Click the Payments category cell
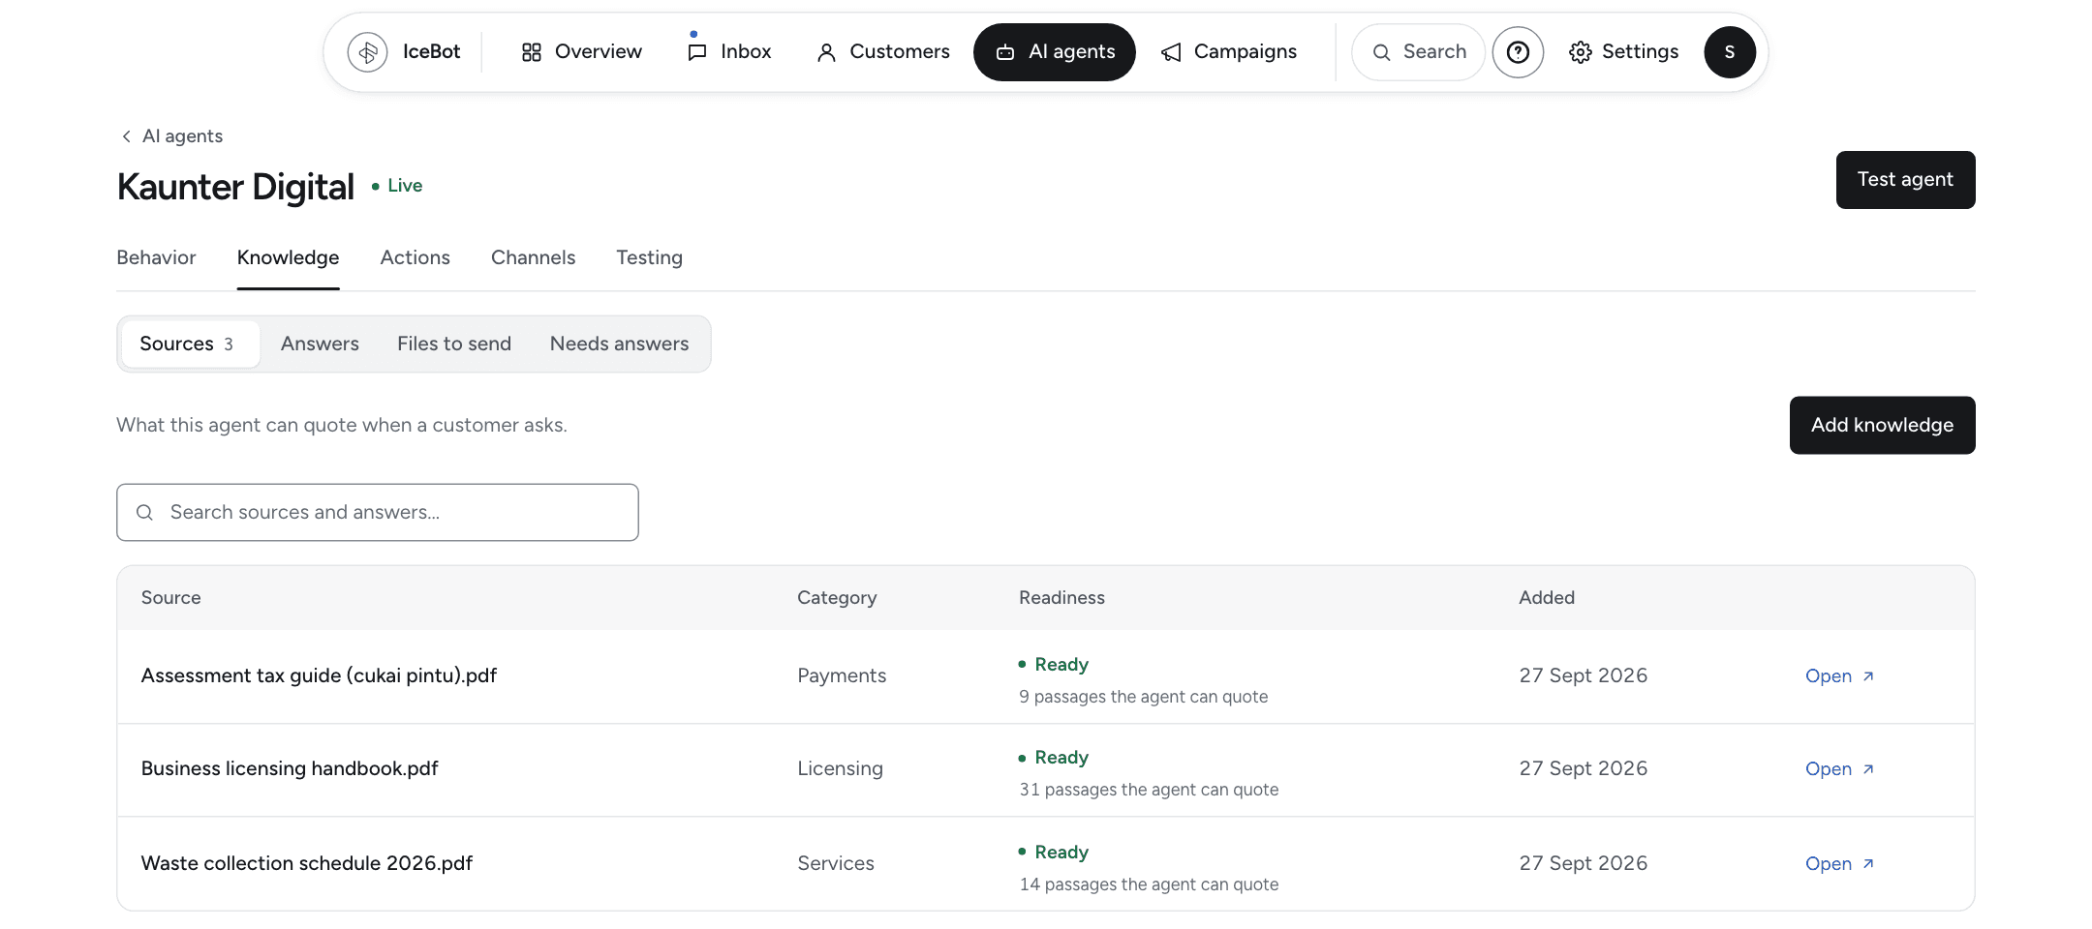 click(x=842, y=675)
